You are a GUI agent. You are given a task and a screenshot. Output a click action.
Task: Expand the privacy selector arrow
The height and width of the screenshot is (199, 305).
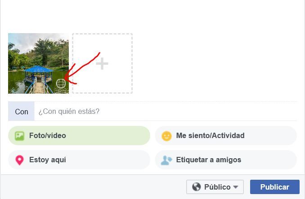pyautogui.click(x=236, y=187)
